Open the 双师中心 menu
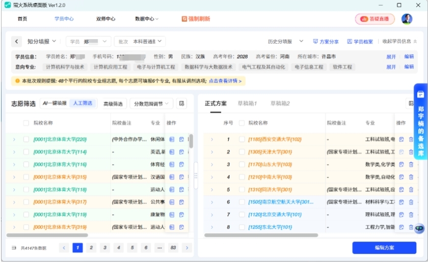 coord(105,19)
